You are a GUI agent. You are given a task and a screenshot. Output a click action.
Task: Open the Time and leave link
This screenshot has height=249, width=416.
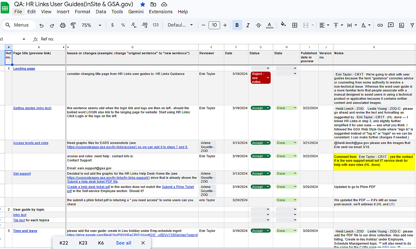click(25, 231)
